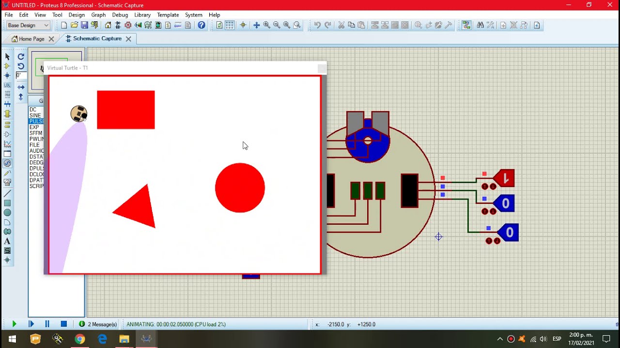Select the Generator Mode tool
Screen dimensions: 620x348
7,163
